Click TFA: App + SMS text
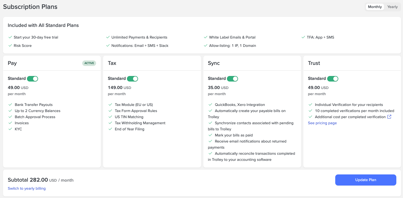 click(x=321, y=37)
